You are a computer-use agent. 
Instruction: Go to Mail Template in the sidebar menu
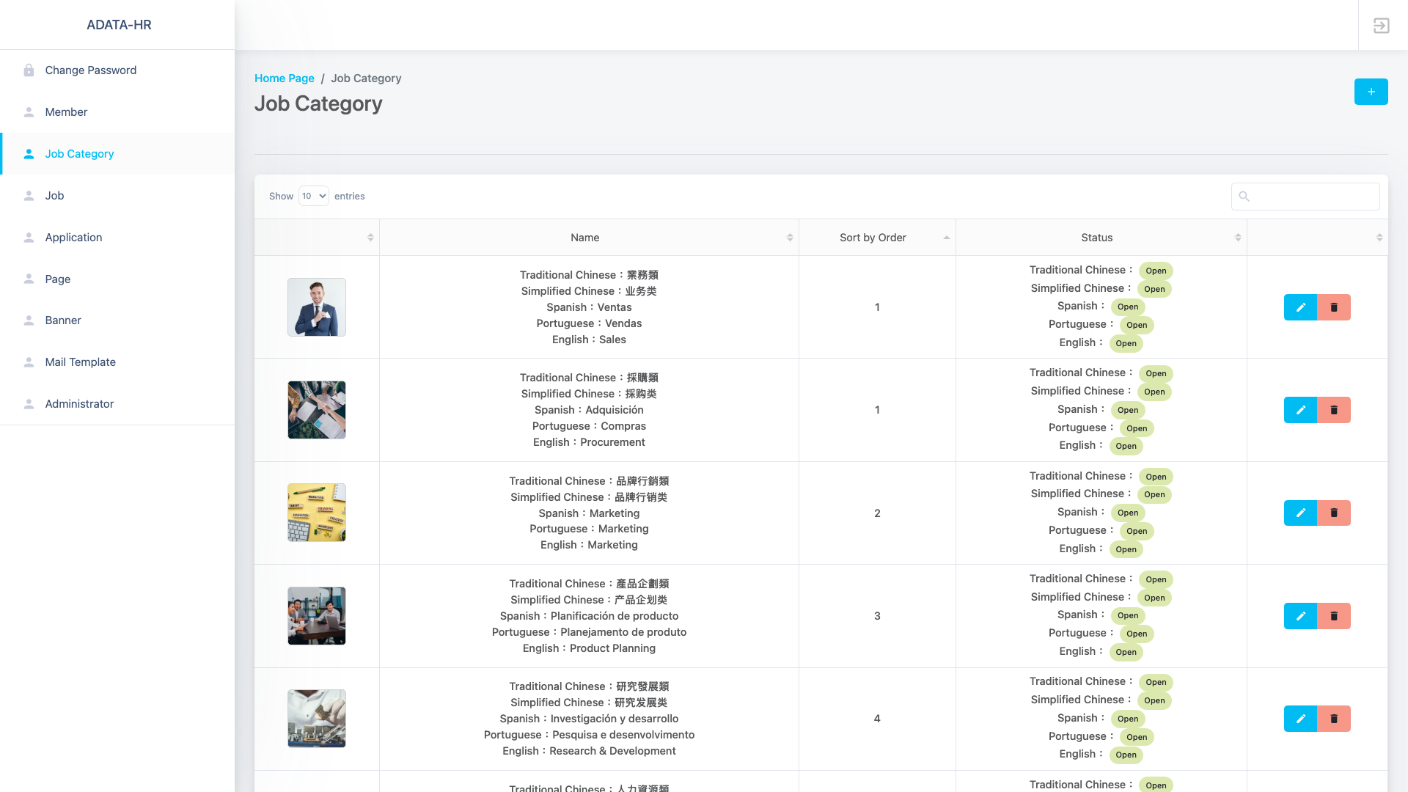coord(80,362)
